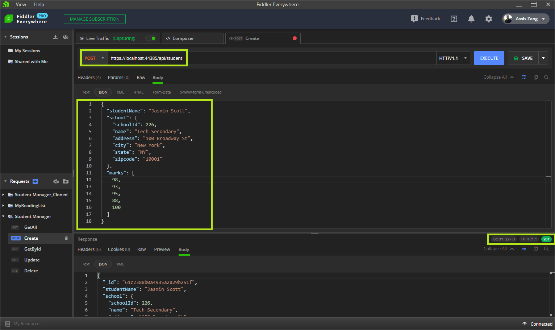Open the request Headers (4) tab
This screenshot has width=555, height=330.
(89, 78)
